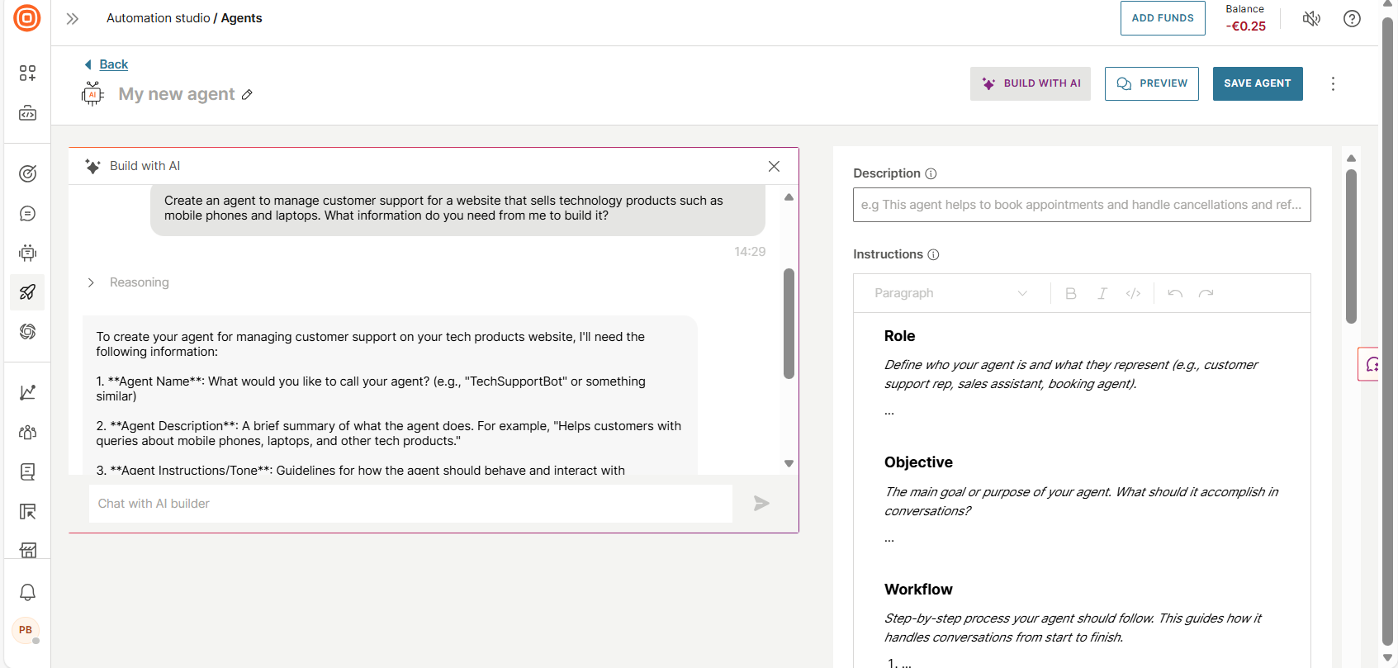Click the Chat with AI builder input
Viewport: 1398px width, 668px height.
click(410, 504)
